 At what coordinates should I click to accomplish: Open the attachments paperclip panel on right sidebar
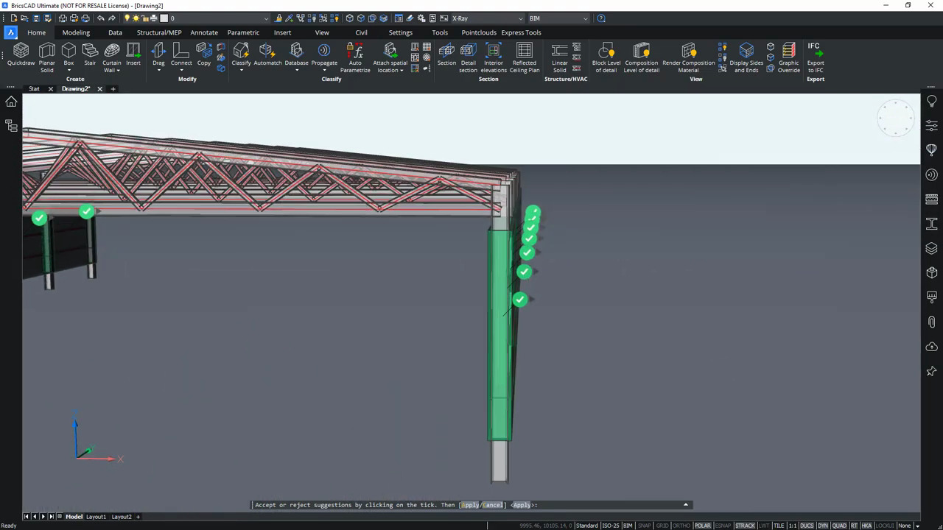click(932, 322)
